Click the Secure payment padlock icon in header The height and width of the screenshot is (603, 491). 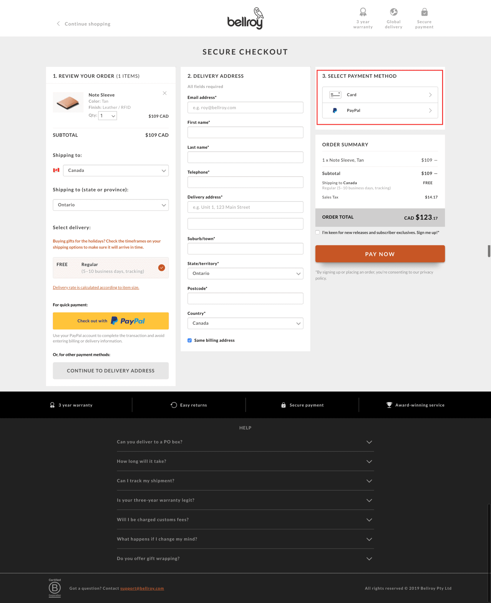click(424, 12)
